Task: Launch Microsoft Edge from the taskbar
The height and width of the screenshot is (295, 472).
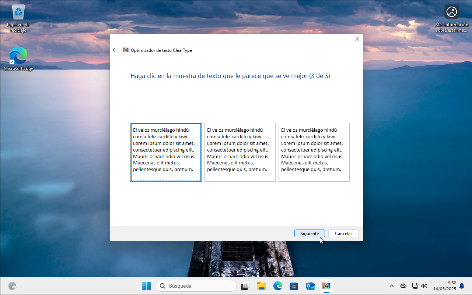Action: (x=277, y=286)
